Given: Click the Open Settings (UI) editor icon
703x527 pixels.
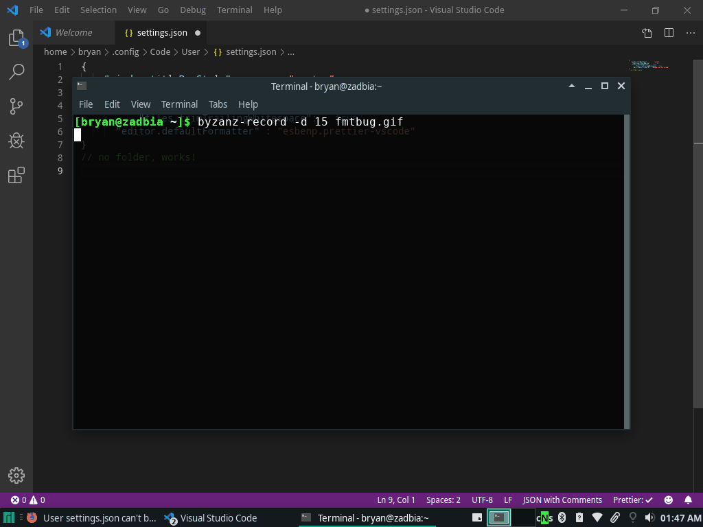Looking at the screenshot, I should [647, 33].
